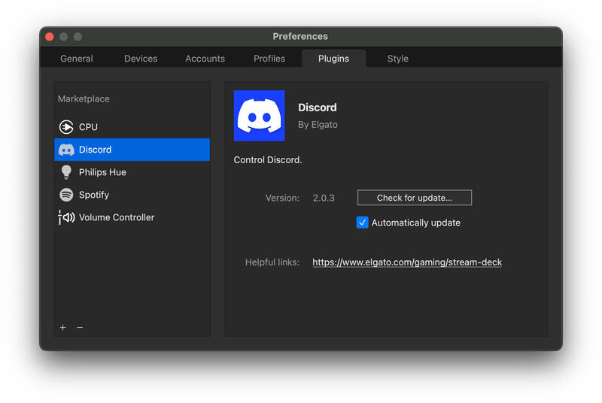Disable the Automatically update checkbox

click(x=363, y=223)
